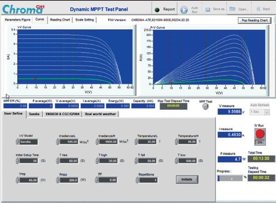Toggle the IV Run red button
Viewport: 276px width, 203px height.
[260, 134]
